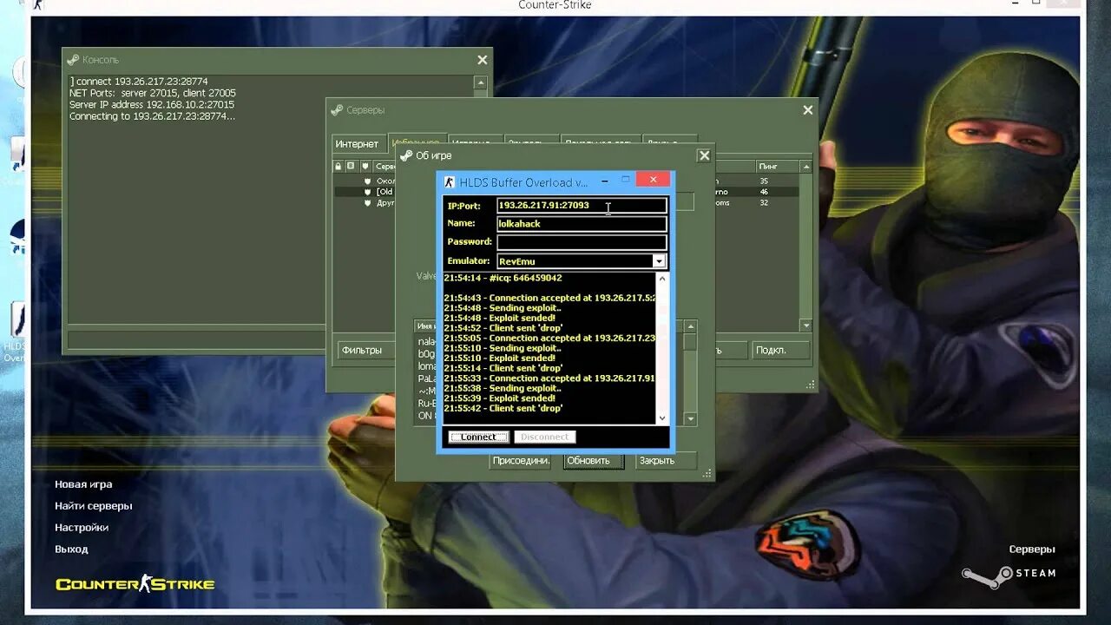Click the empty Password field

(x=582, y=242)
